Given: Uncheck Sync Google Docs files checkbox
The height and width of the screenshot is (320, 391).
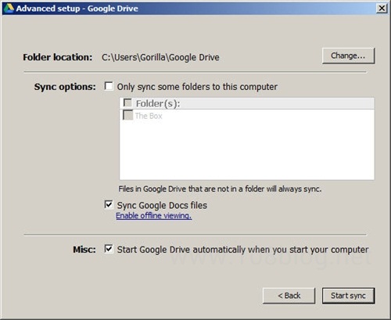Looking at the screenshot, I should [109, 204].
